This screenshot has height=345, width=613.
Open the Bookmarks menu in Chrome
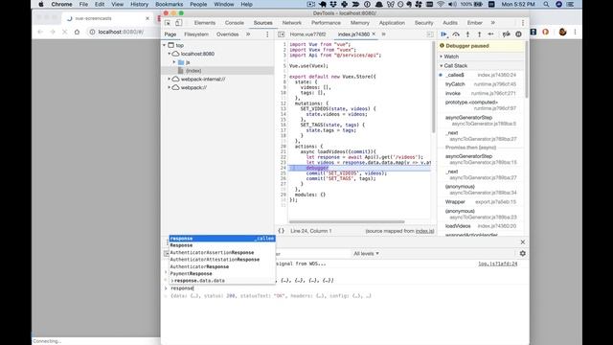(x=169, y=4)
